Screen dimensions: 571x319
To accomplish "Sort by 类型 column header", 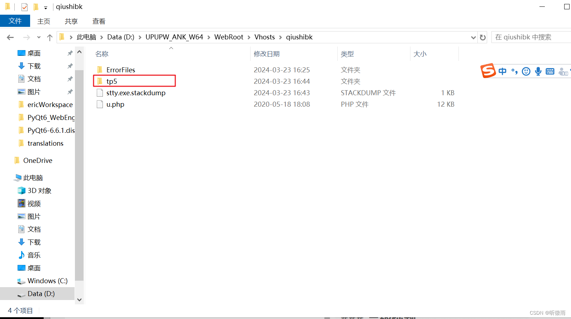I will click(x=347, y=54).
